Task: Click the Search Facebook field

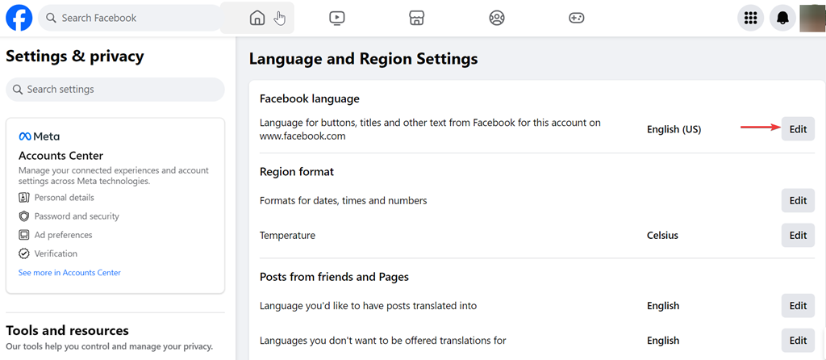Action: point(131,18)
